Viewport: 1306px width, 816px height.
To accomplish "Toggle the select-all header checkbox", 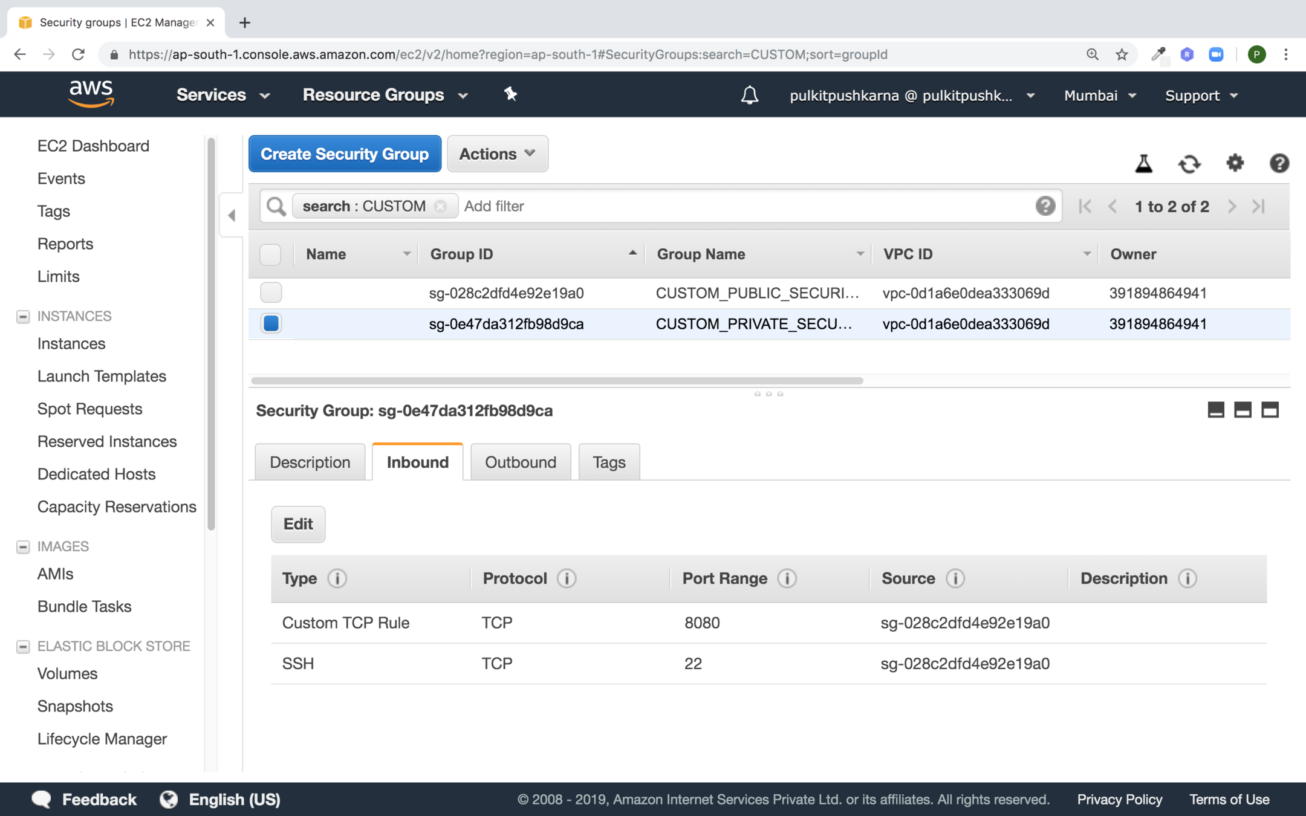I will pyautogui.click(x=270, y=254).
